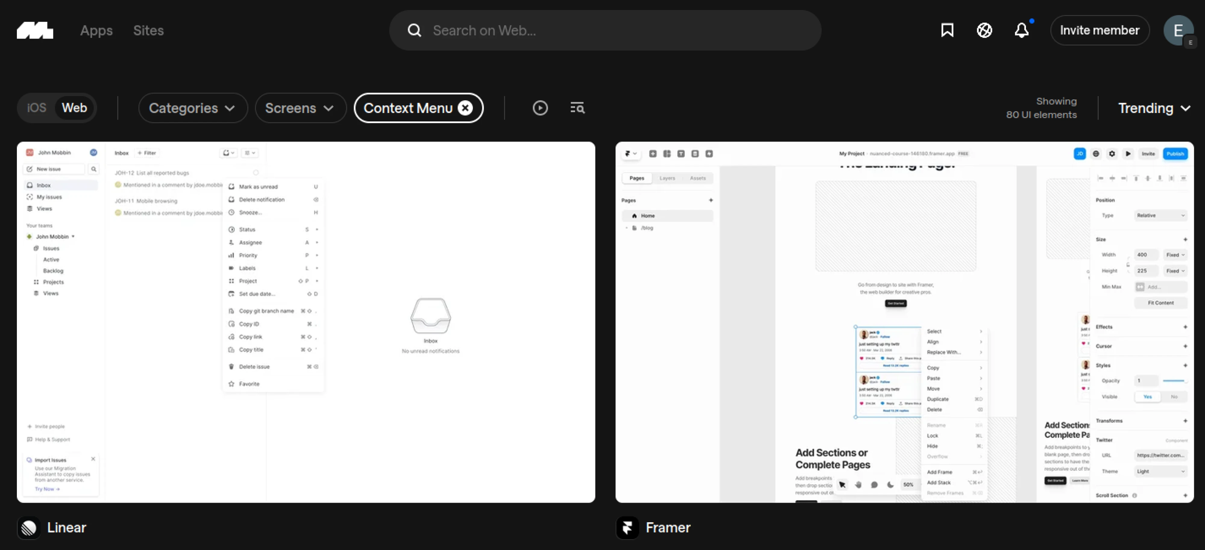The width and height of the screenshot is (1205, 550).
Task: Click the search magnifier icon
Action: 414,30
